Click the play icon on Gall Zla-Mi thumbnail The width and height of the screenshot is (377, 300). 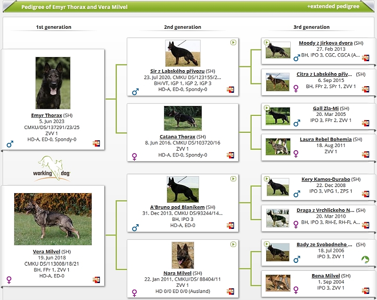(267, 108)
